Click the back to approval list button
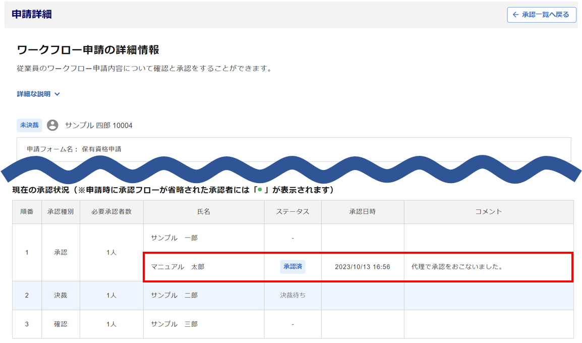This screenshot has height=343, width=582. [541, 15]
